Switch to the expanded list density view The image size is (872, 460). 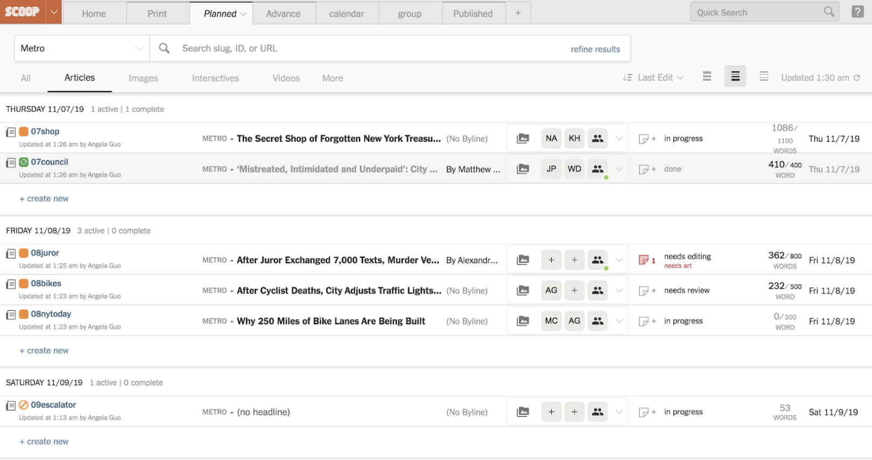coord(764,77)
